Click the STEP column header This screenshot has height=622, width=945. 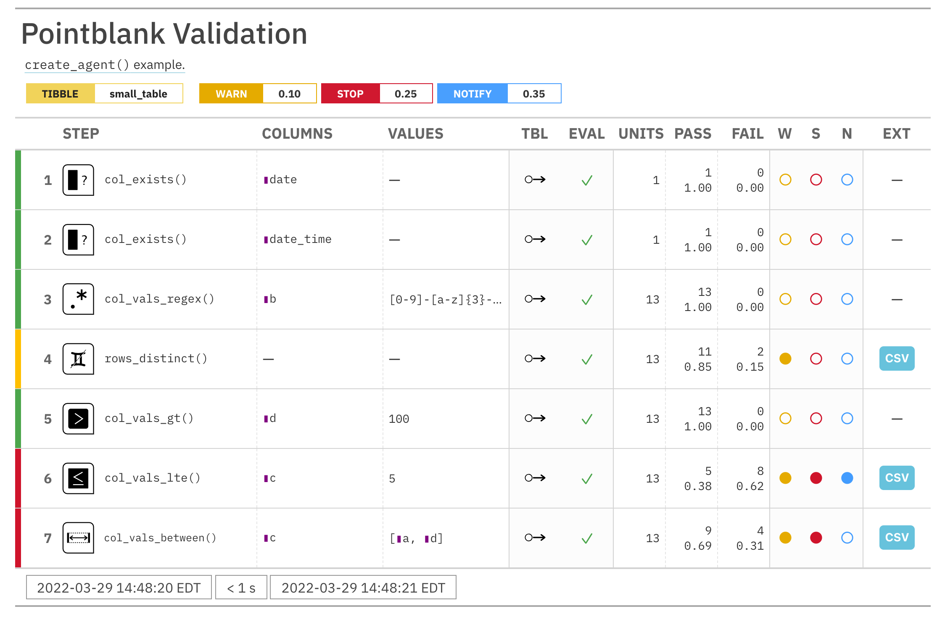tap(81, 134)
